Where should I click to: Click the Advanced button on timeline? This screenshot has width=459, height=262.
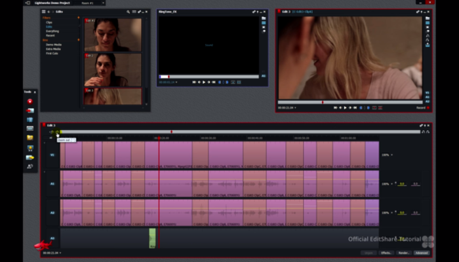422,253
